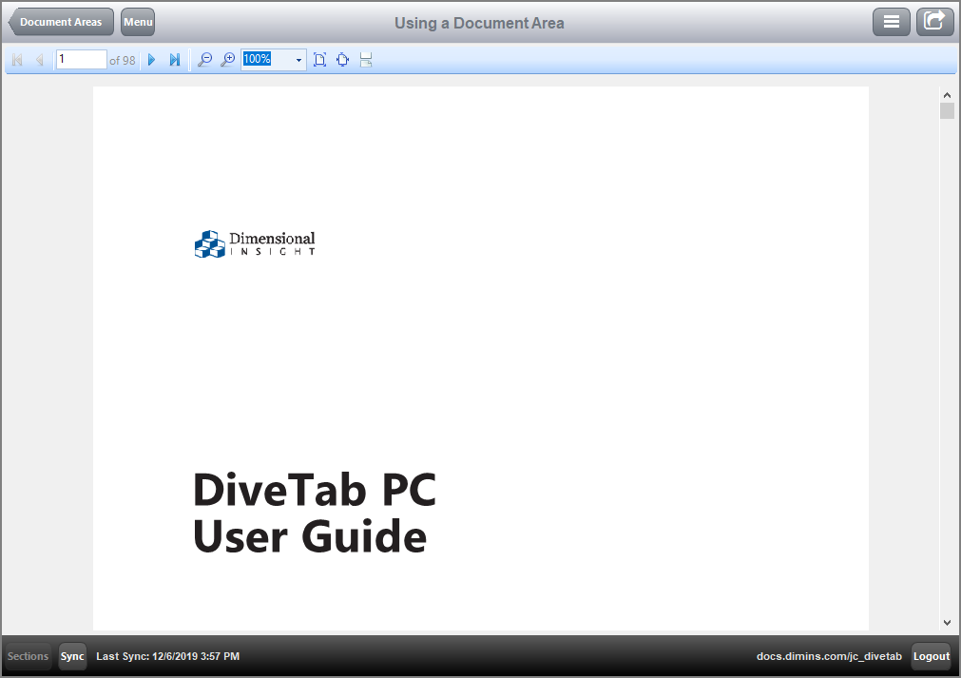Viewport: 961px width, 678px height.
Task: Select the pan/fit-to-view icon
Action: [342, 59]
